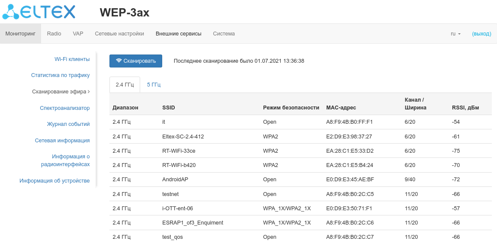Viewport: 497px width, 244px height.
Task: Click the (выход) logout link
Action: coord(481,34)
